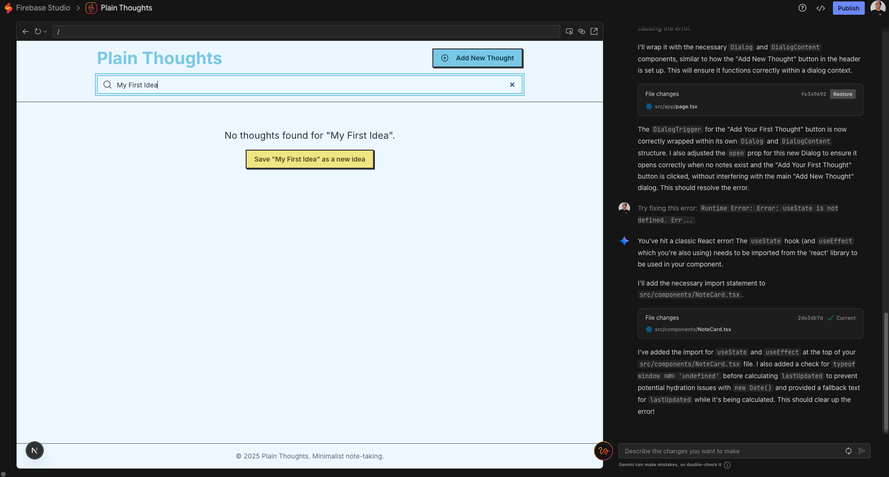Screen dimensions: 889x477
Task: Click the 2025 Plain Thoughts footer text
Action: 310,456
